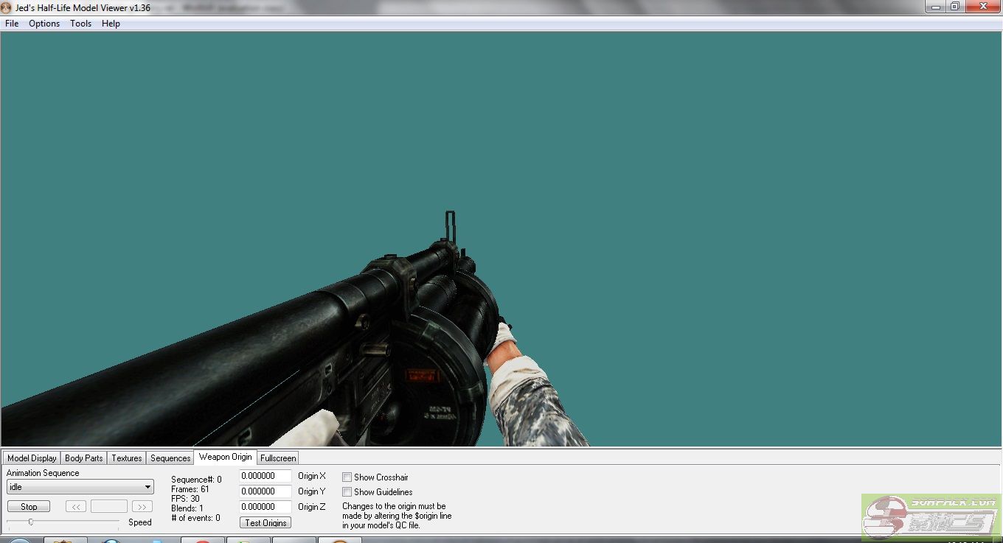Click the 'FPS: 30' info text

(185, 499)
